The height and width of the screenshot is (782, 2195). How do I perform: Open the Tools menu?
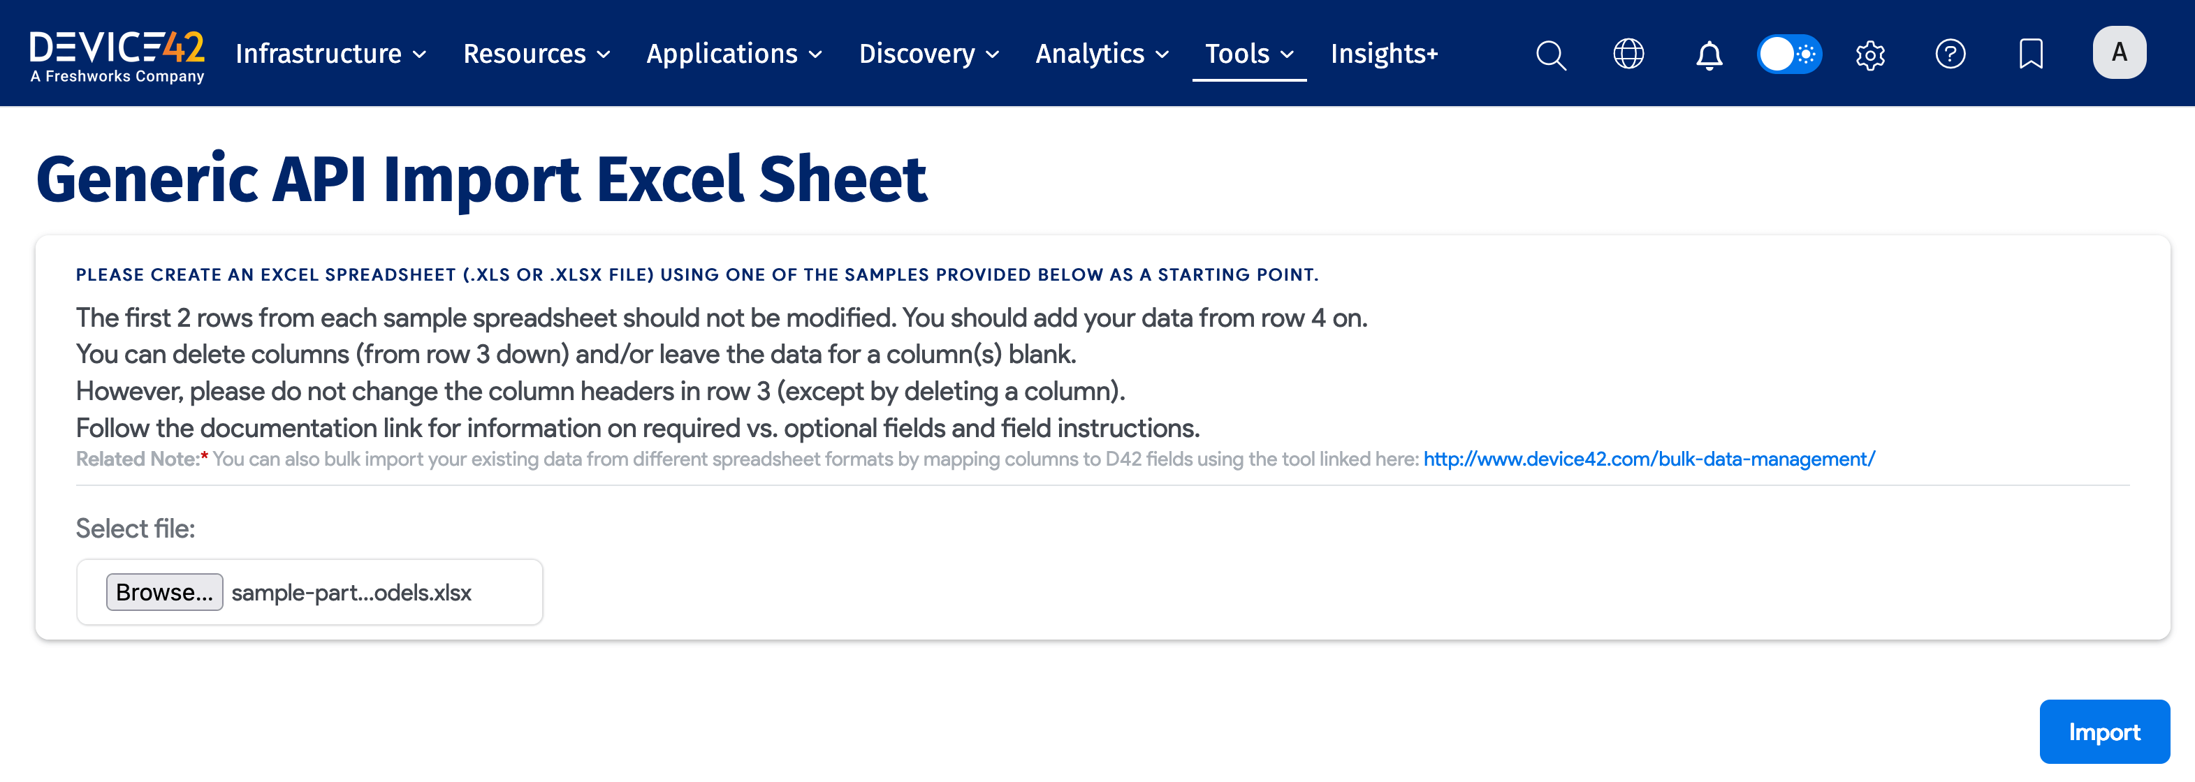click(x=1248, y=54)
